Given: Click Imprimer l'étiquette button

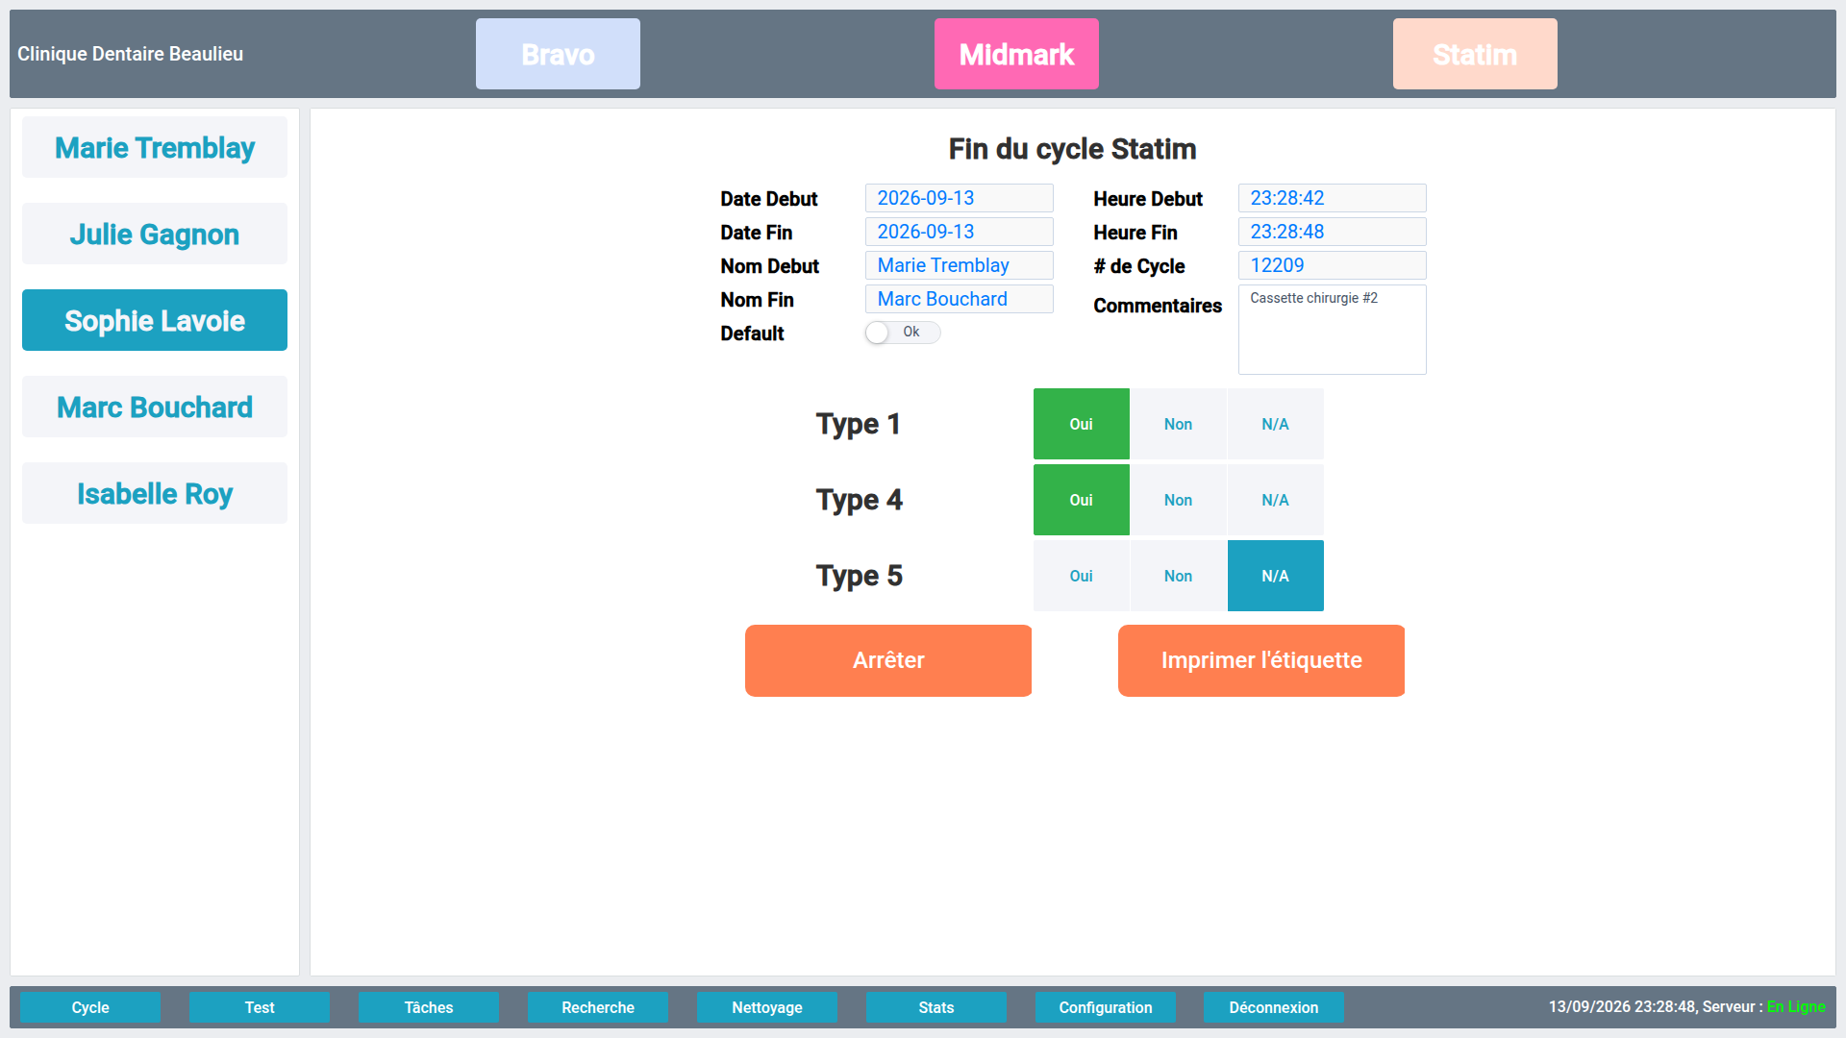Looking at the screenshot, I should click(1261, 660).
